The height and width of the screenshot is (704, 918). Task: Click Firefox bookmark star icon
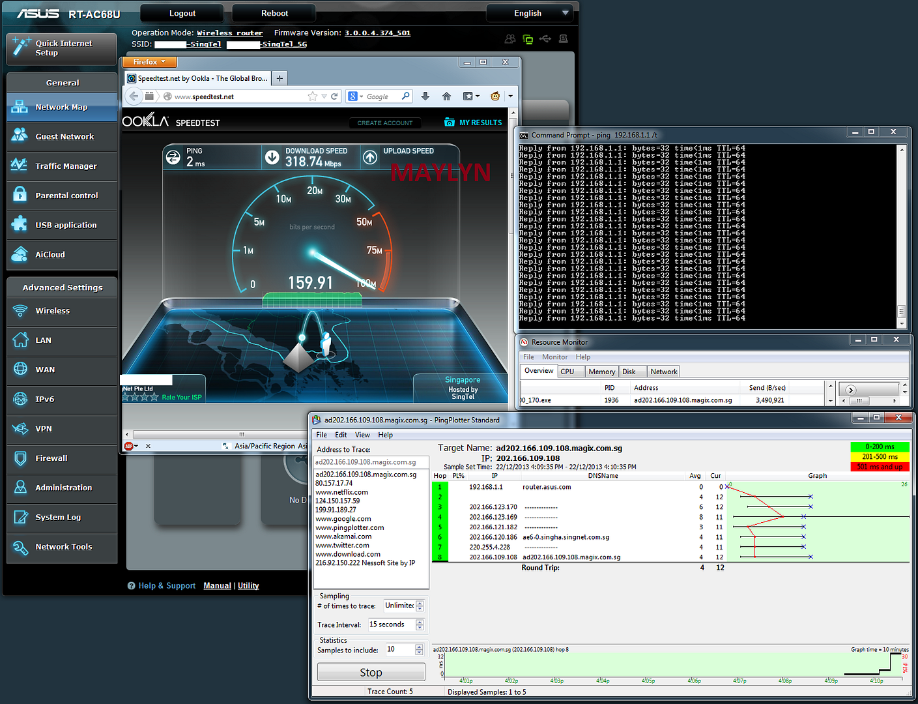[x=313, y=96]
